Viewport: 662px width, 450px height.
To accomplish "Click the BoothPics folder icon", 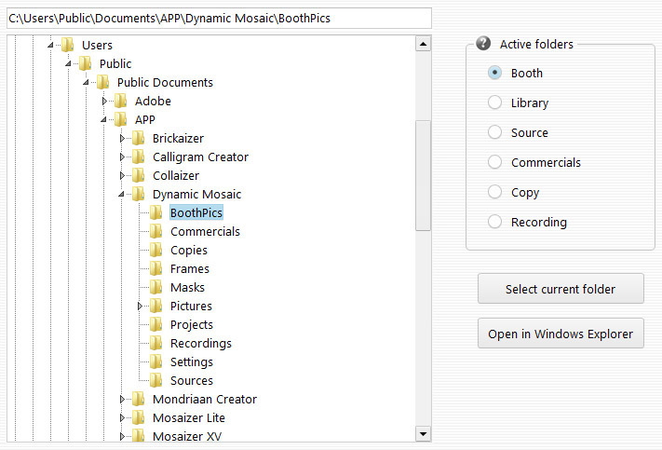I will pos(156,212).
